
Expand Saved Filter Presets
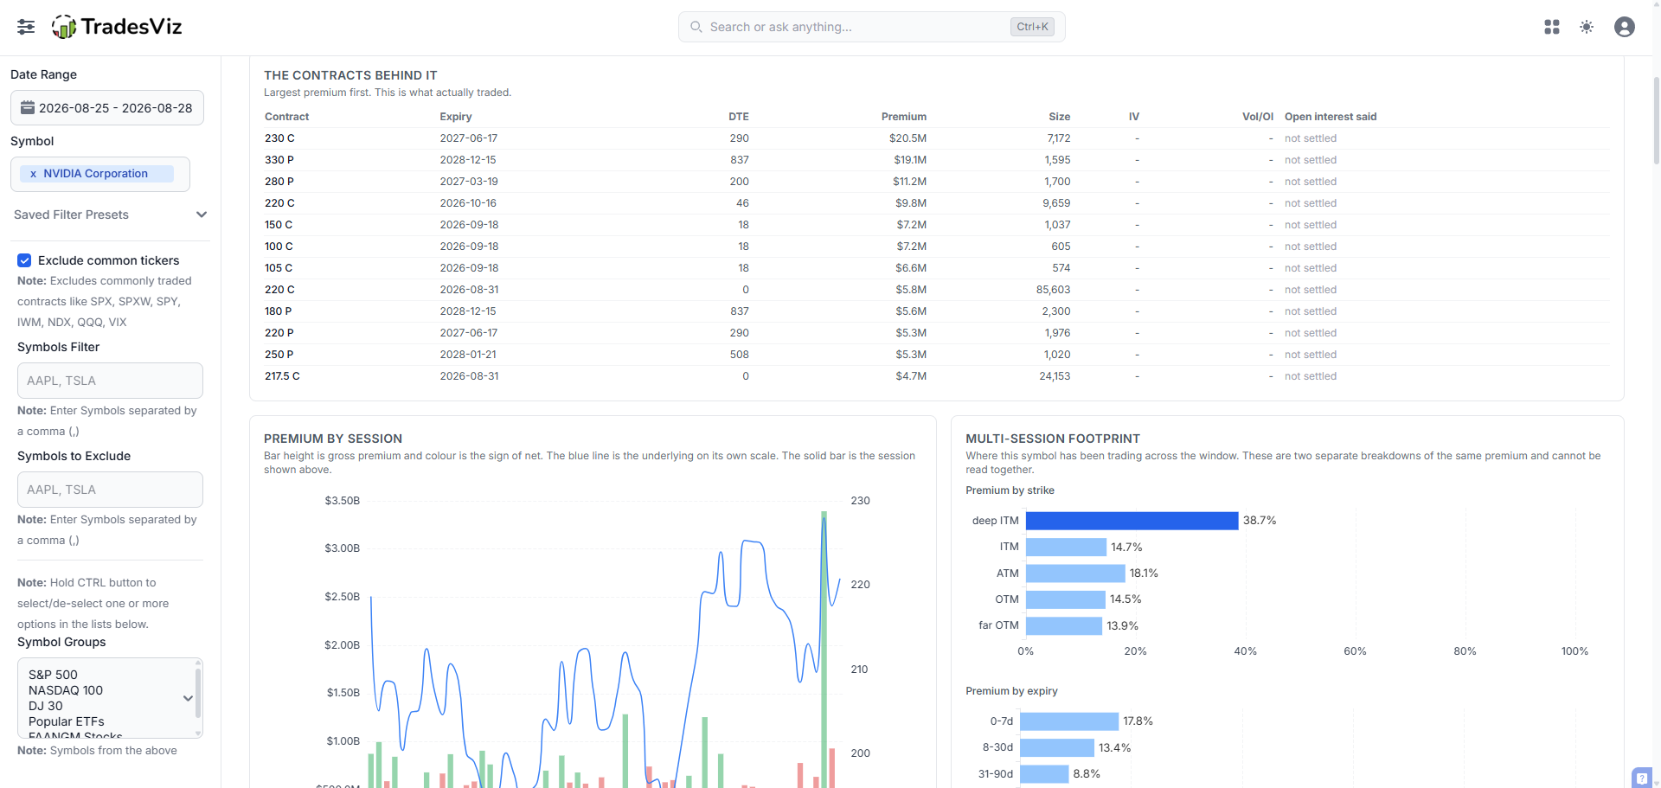(x=110, y=215)
